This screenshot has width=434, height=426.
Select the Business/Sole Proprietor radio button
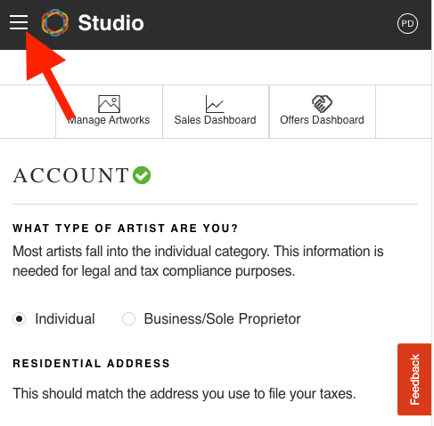point(128,319)
